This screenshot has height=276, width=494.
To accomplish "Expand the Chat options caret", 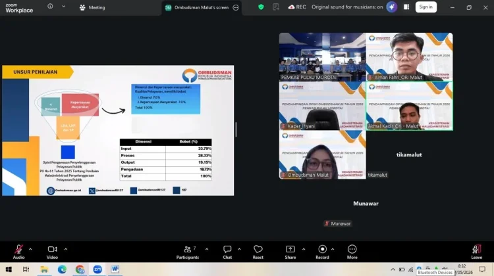I will (x=239, y=249).
